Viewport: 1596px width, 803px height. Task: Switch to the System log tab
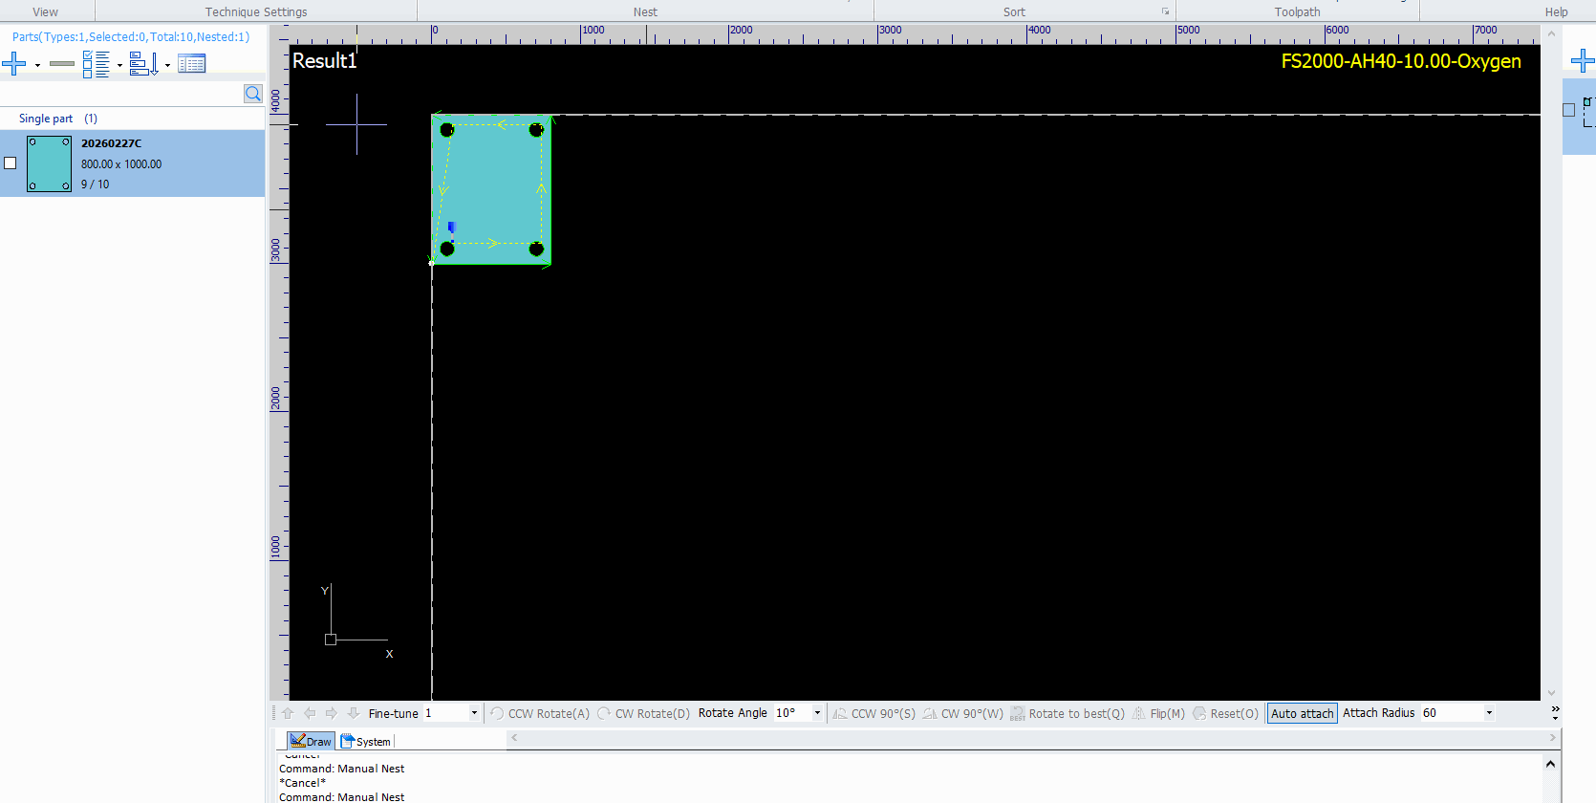(x=366, y=742)
